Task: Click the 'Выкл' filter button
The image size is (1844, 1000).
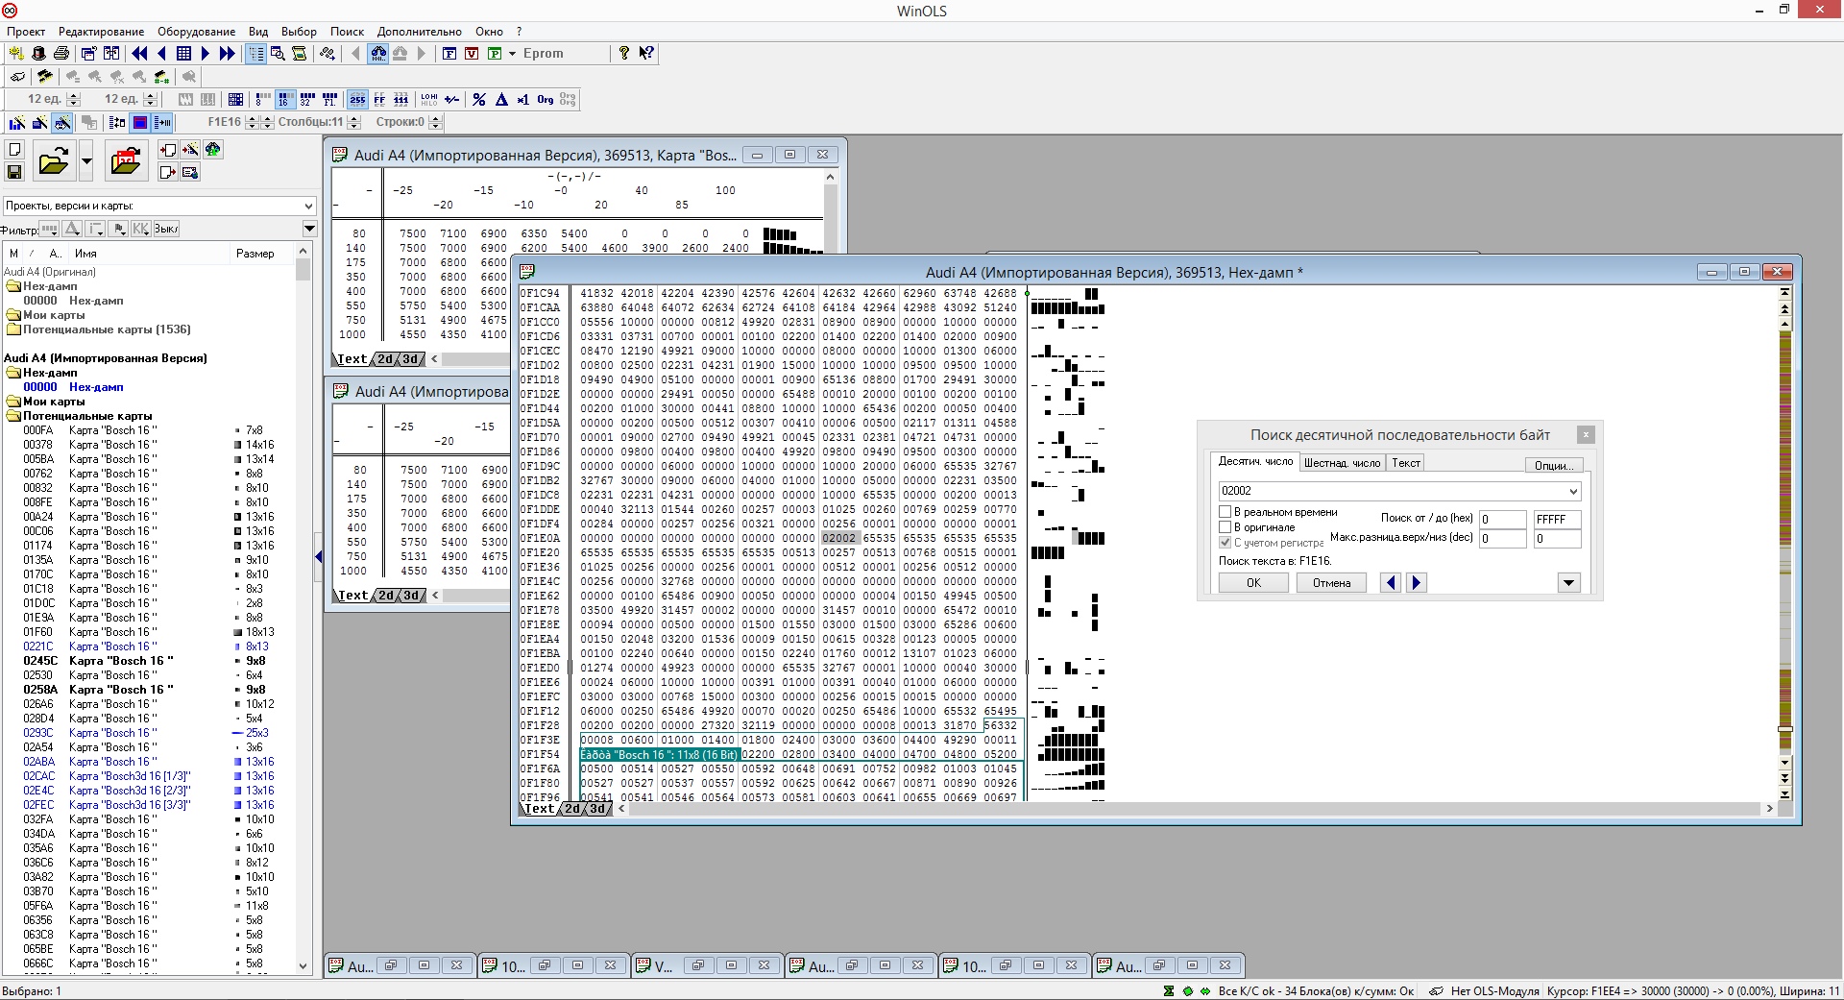Action: click(x=166, y=229)
